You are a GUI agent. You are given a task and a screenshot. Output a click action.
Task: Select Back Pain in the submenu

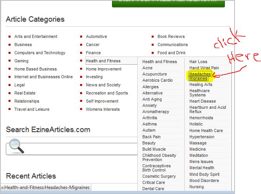point(151,137)
